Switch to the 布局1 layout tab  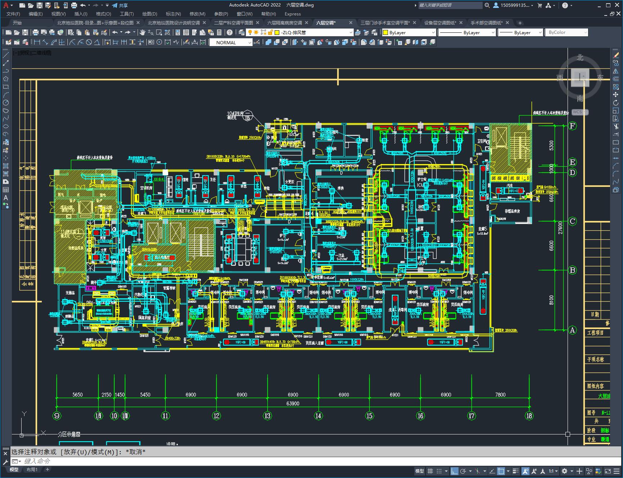tap(32, 469)
